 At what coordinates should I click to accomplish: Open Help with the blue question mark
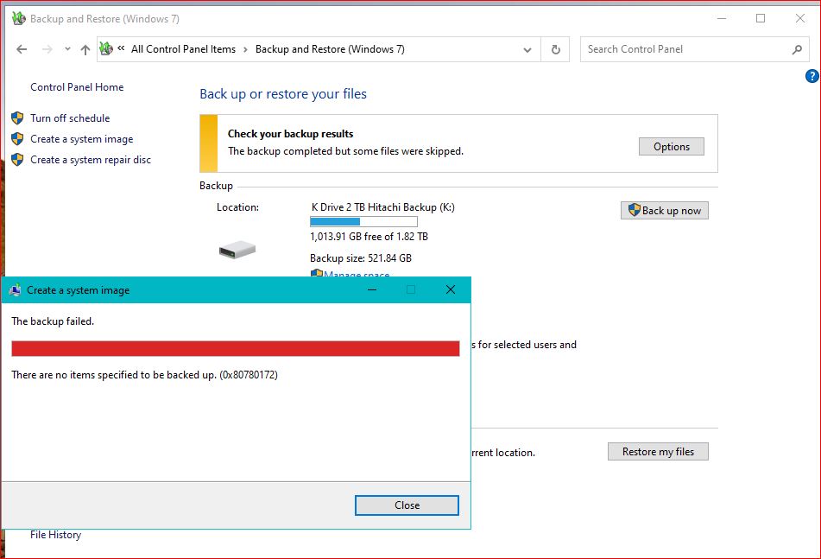tap(812, 77)
